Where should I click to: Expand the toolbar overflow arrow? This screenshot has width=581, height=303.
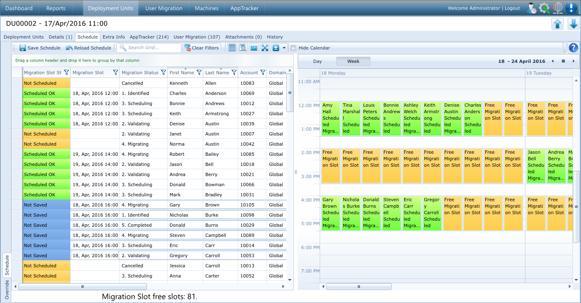point(564,50)
